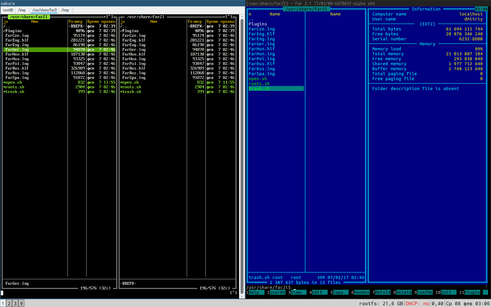
Task: Select FarPol.lng in the right black panel
Action: 134,64
